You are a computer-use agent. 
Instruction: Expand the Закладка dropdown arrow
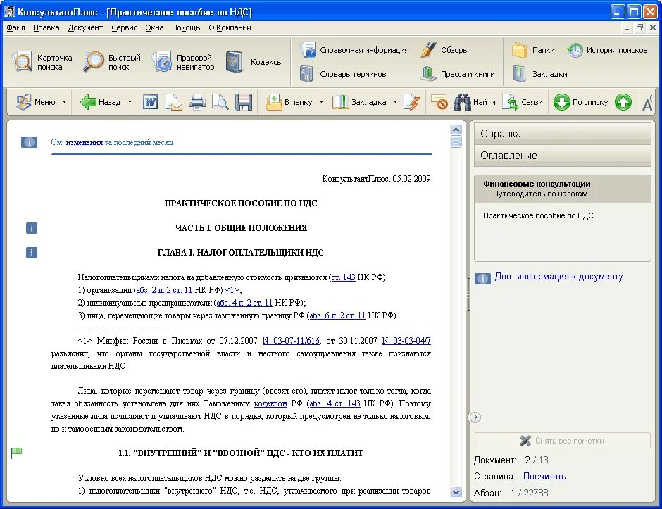[395, 102]
